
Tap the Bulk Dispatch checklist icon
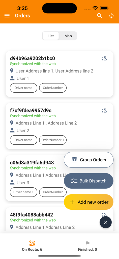click(74, 181)
